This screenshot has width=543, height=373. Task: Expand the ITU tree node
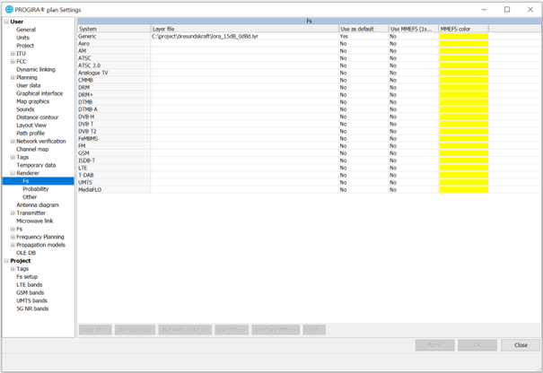(13, 54)
